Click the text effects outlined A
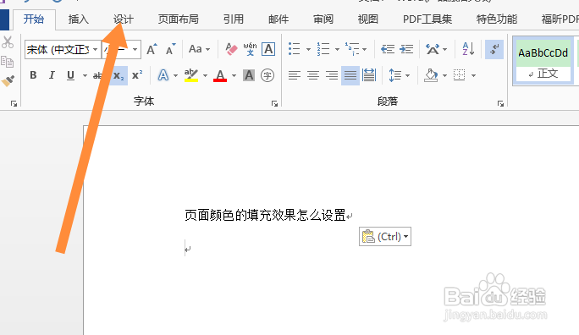This screenshot has height=335, width=579. (163, 75)
